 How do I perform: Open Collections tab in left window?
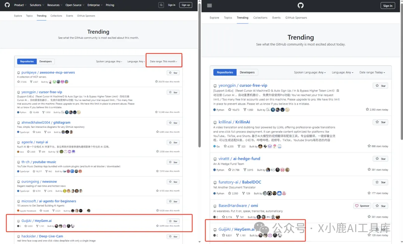[x=56, y=16]
